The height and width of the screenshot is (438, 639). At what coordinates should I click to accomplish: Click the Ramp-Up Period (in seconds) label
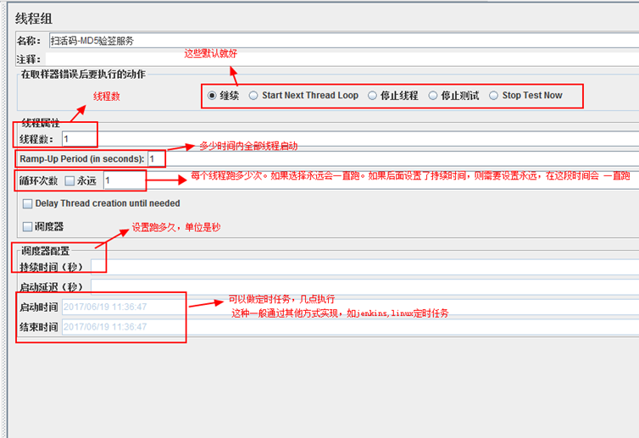(x=82, y=158)
